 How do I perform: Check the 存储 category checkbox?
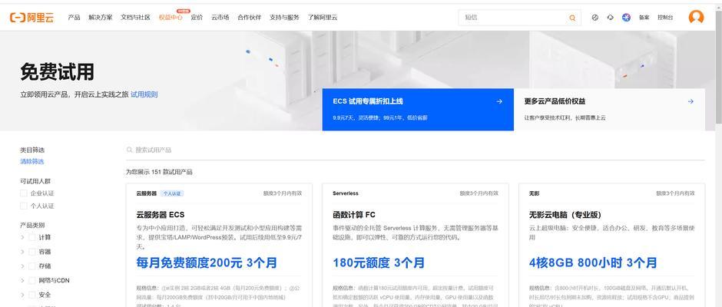tap(32, 266)
